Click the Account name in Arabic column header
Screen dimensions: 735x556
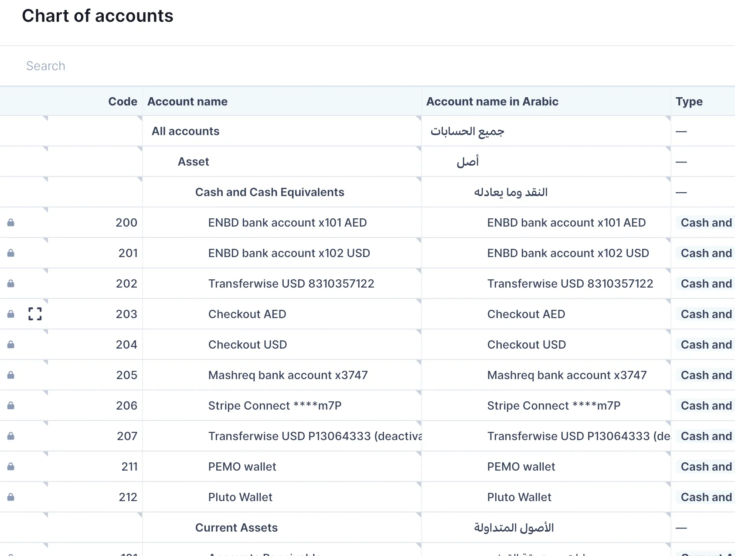[492, 101]
